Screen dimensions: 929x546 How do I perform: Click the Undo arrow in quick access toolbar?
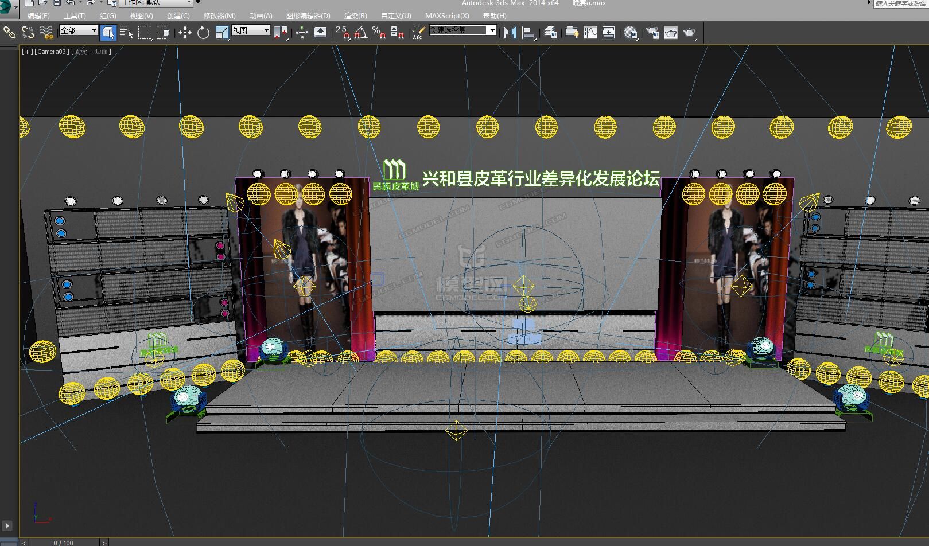[70, 3]
